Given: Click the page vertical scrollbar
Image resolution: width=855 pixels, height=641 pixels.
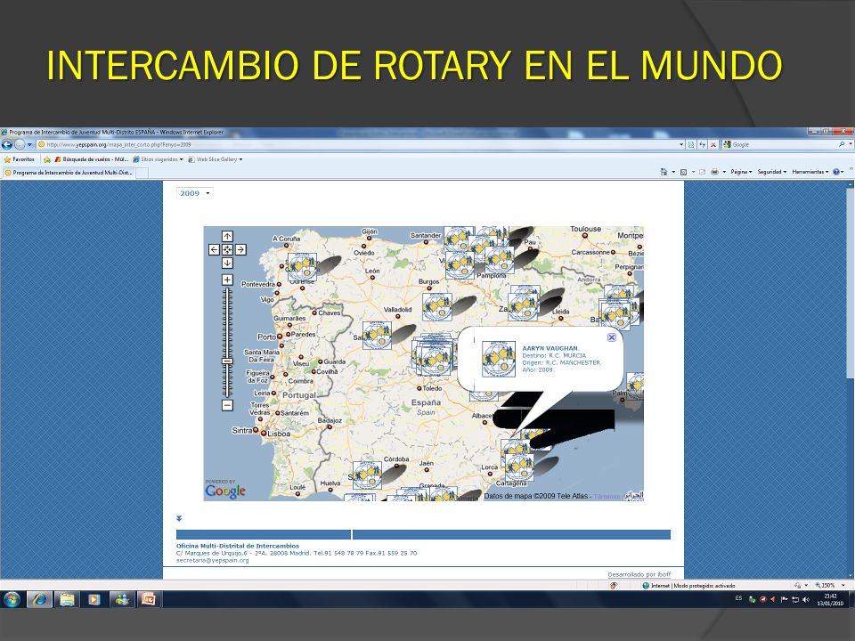Looking at the screenshot, I should [x=850, y=379].
